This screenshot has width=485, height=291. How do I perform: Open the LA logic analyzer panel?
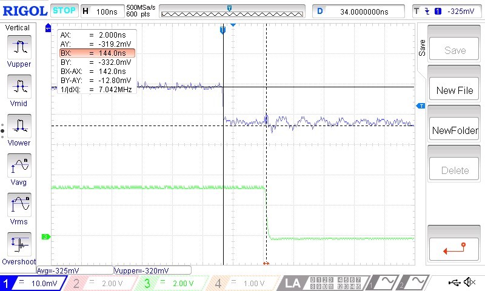tap(294, 283)
